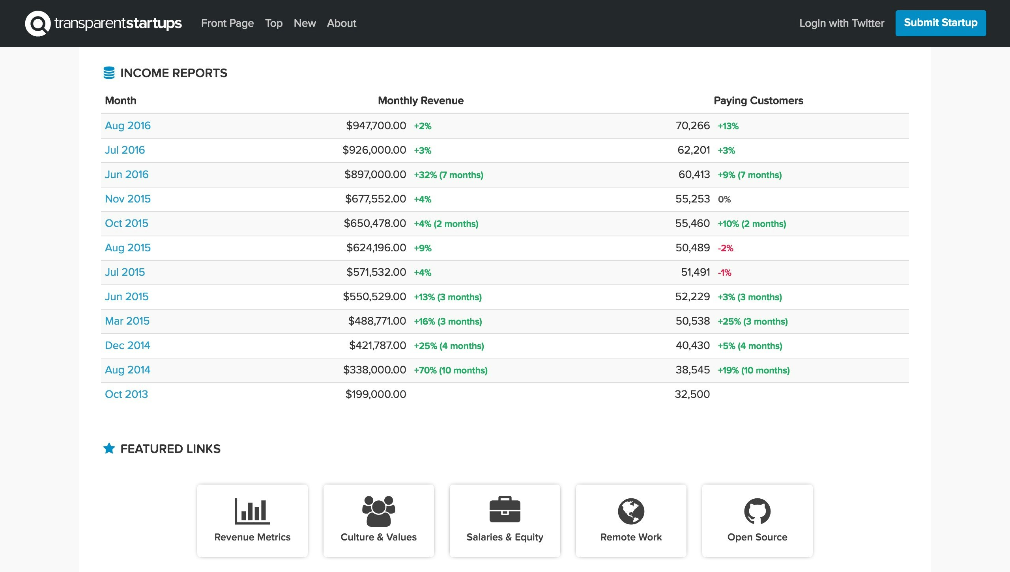The image size is (1010, 572).
Task: Open the Mar 2015 income report
Action: click(x=127, y=321)
